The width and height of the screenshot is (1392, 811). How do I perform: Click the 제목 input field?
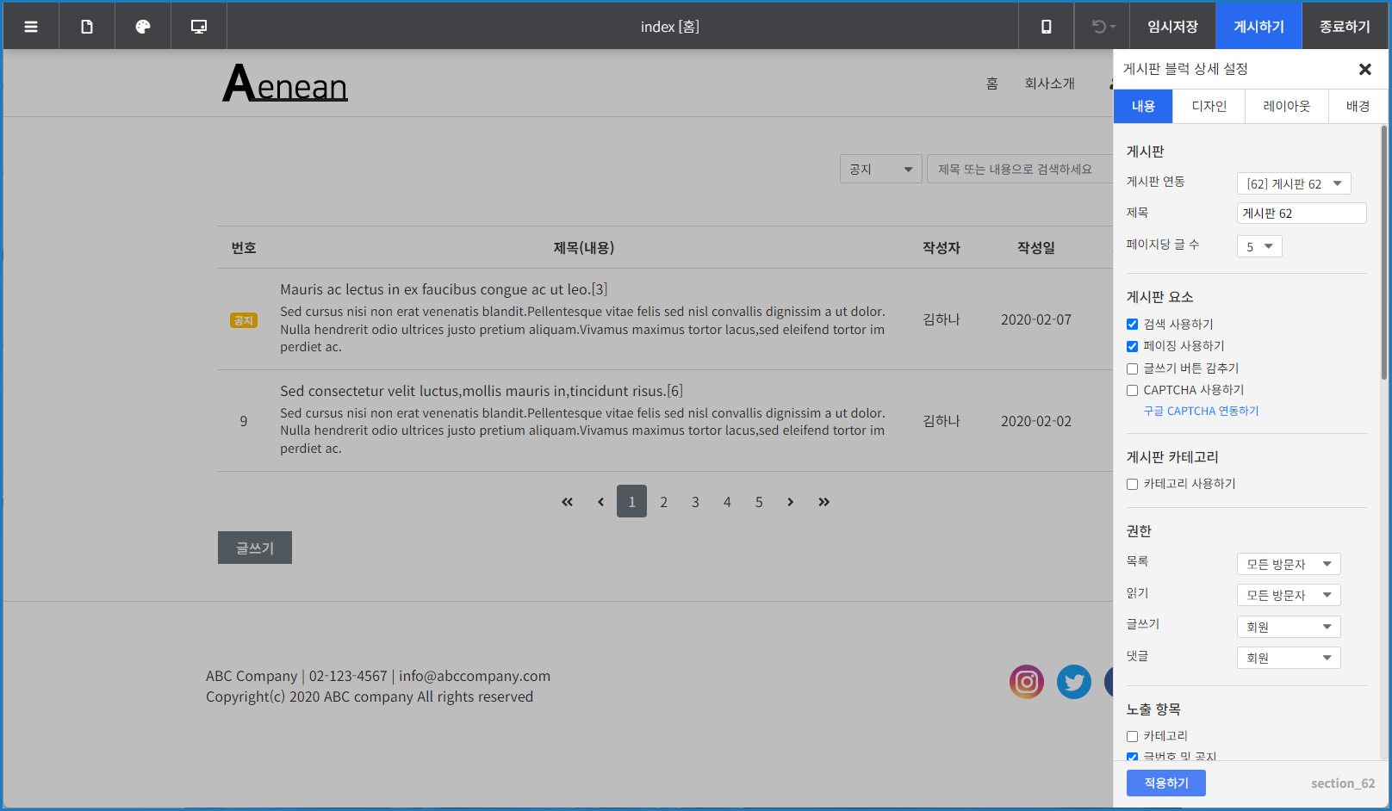(x=1301, y=214)
